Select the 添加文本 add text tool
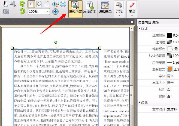Viewport: 179px width, 126px height. point(90,8)
